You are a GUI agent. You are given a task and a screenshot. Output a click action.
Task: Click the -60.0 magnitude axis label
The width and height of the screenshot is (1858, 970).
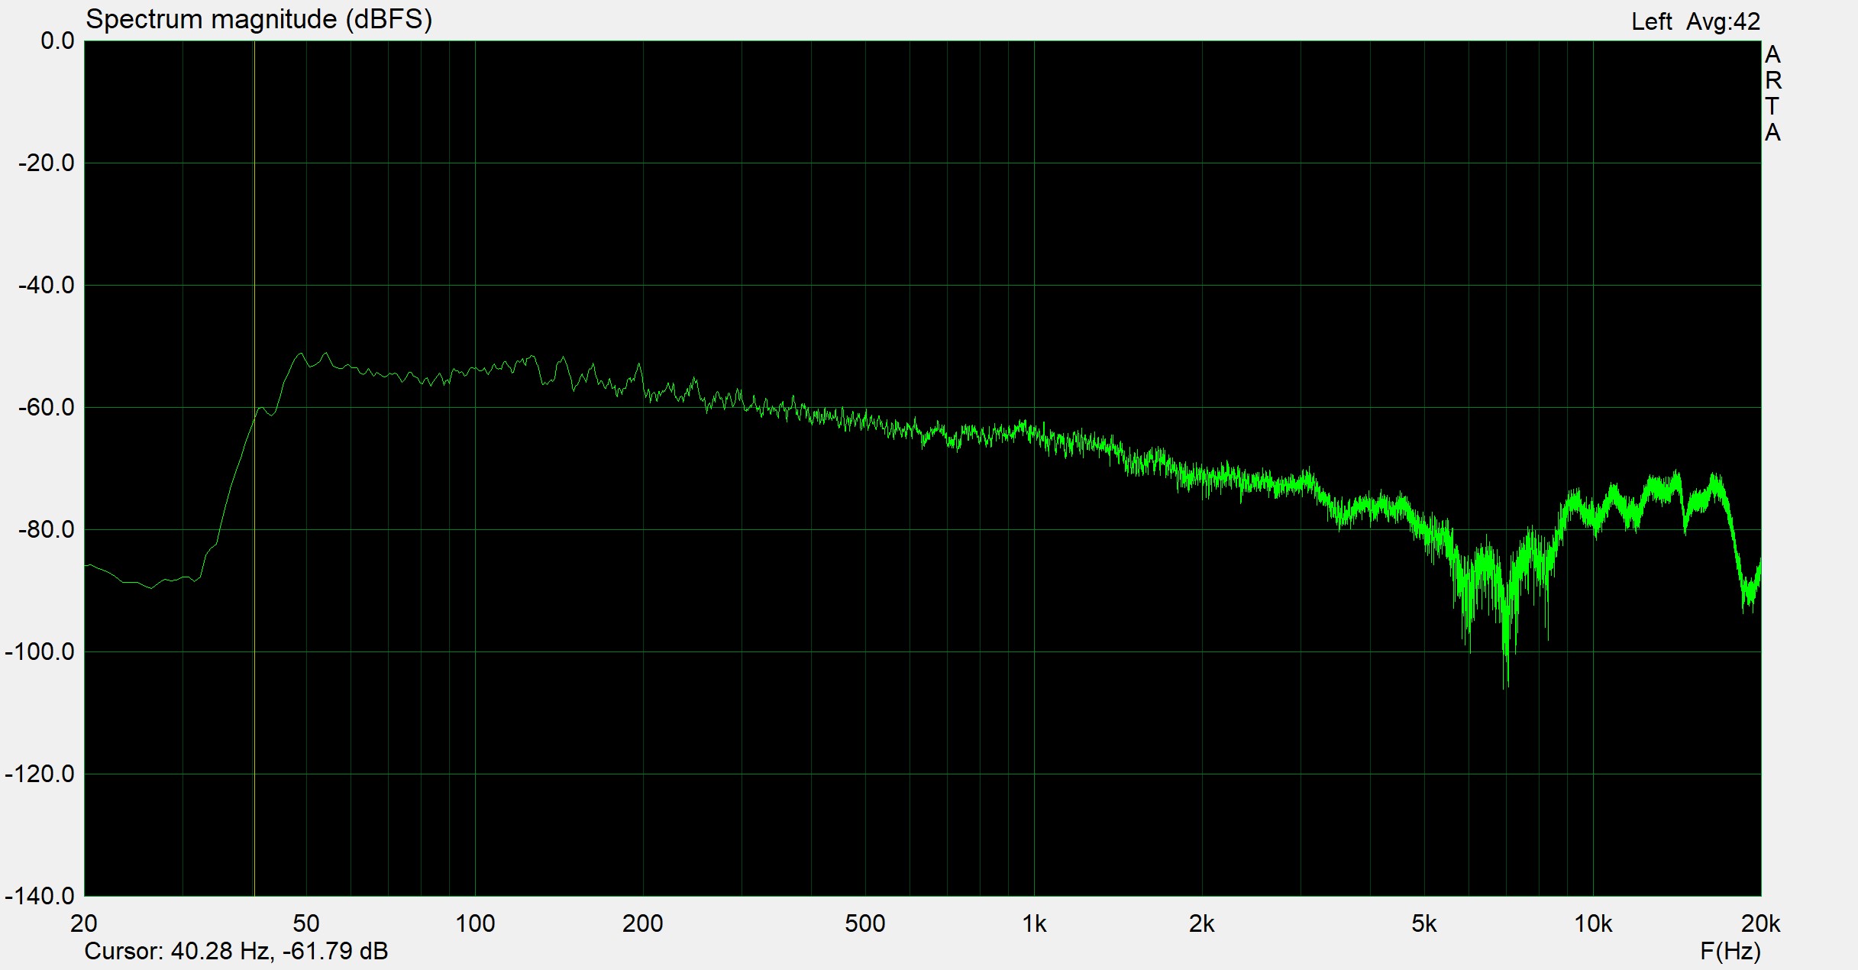pyautogui.click(x=46, y=407)
